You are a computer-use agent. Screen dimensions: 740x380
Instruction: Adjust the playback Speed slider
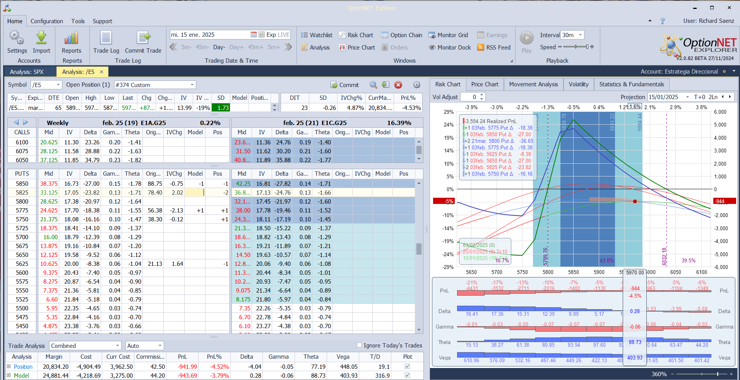click(576, 47)
